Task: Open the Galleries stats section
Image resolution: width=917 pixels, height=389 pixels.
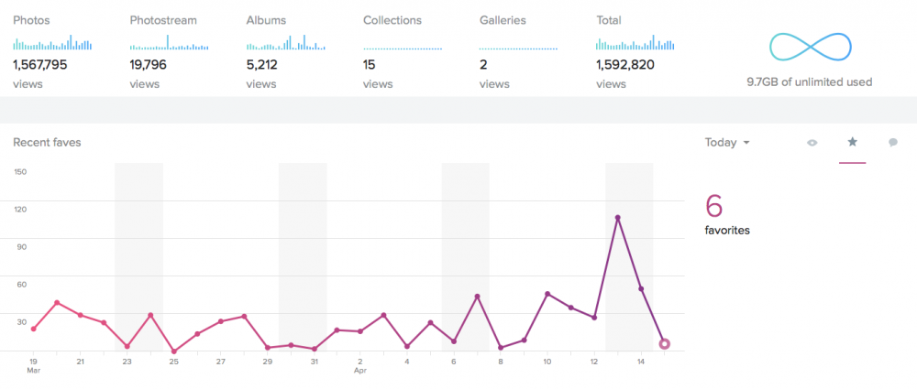Action: [503, 20]
